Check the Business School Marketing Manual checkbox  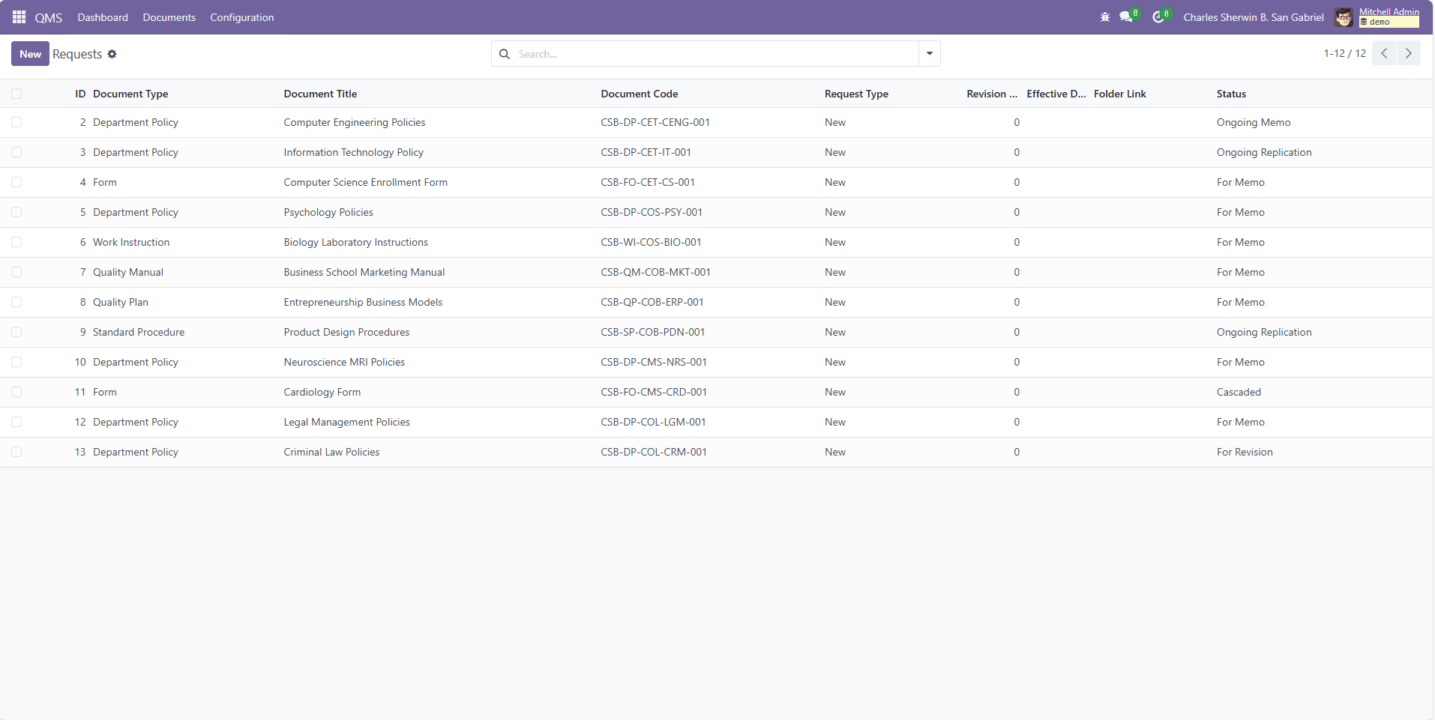tap(16, 272)
